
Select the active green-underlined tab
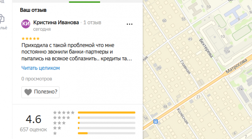[x=84, y=1]
